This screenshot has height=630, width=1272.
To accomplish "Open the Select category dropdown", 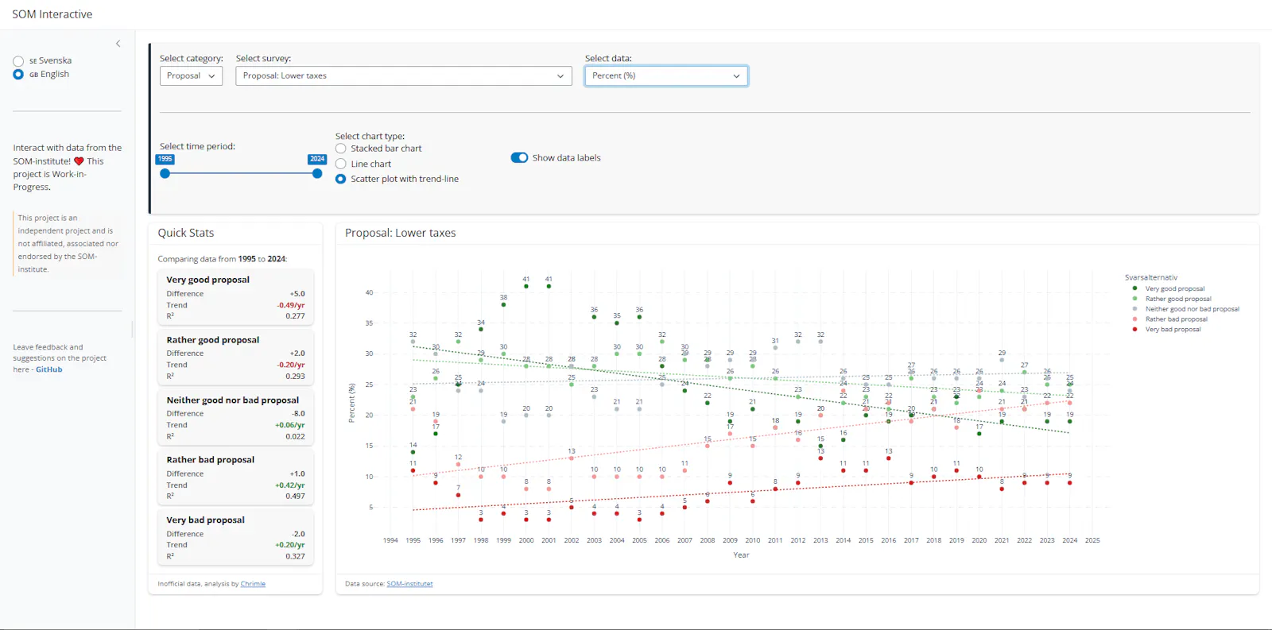I will (191, 75).
